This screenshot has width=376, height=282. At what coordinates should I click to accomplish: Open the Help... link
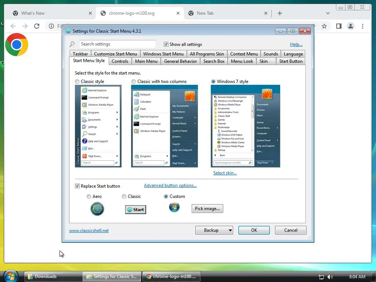[x=296, y=44]
